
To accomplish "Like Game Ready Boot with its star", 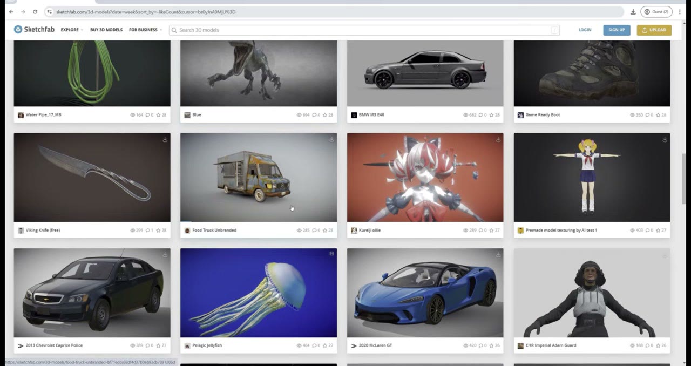I will [x=658, y=115].
